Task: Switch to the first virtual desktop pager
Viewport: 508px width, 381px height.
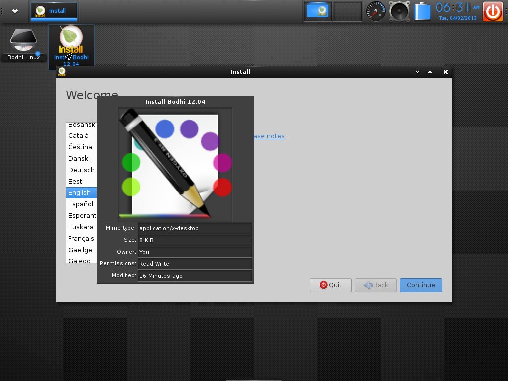Action: pyautogui.click(x=317, y=11)
